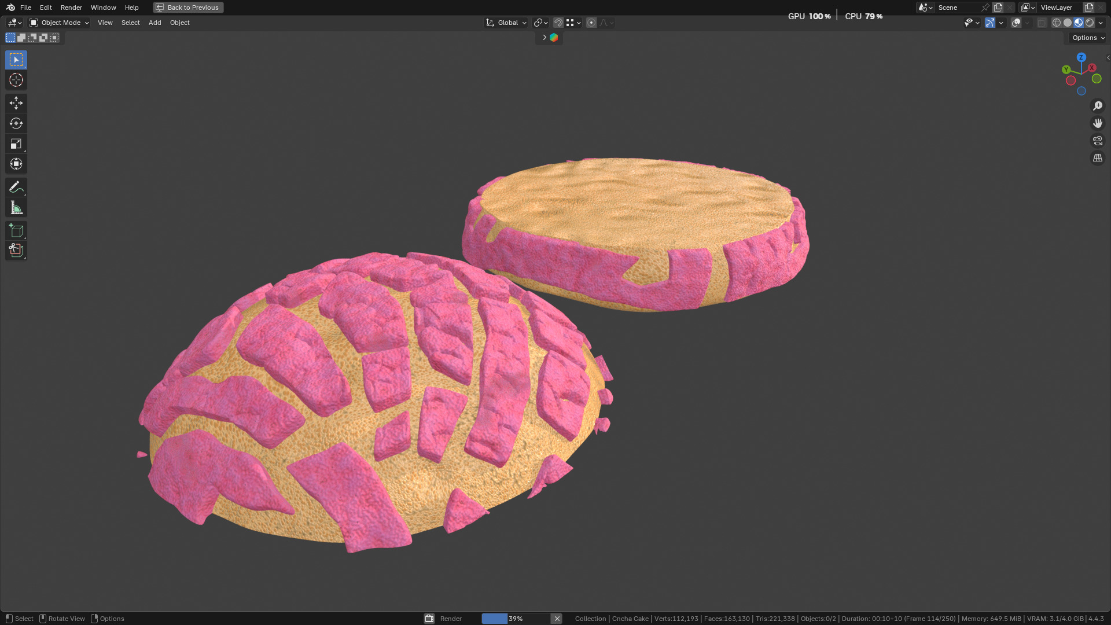Switch perspective/orthographic grid icon
The height and width of the screenshot is (625, 1111).
coord(1098,158)
